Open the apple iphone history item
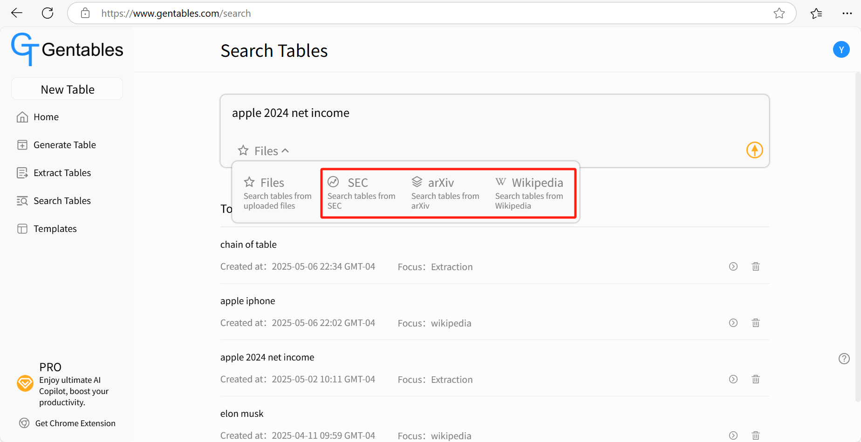This screenshot has height=442, width=861. [247, 301]
